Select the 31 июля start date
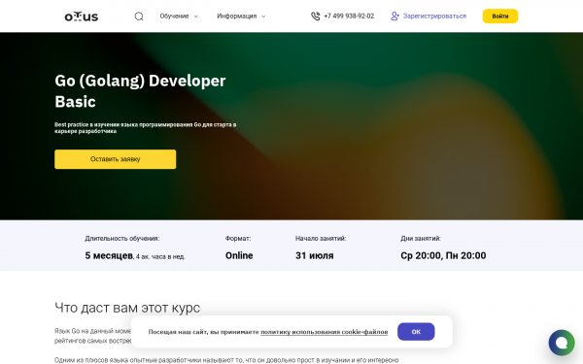Image resolution: width=583 pixels, height=364 pixels. (315, 255)
